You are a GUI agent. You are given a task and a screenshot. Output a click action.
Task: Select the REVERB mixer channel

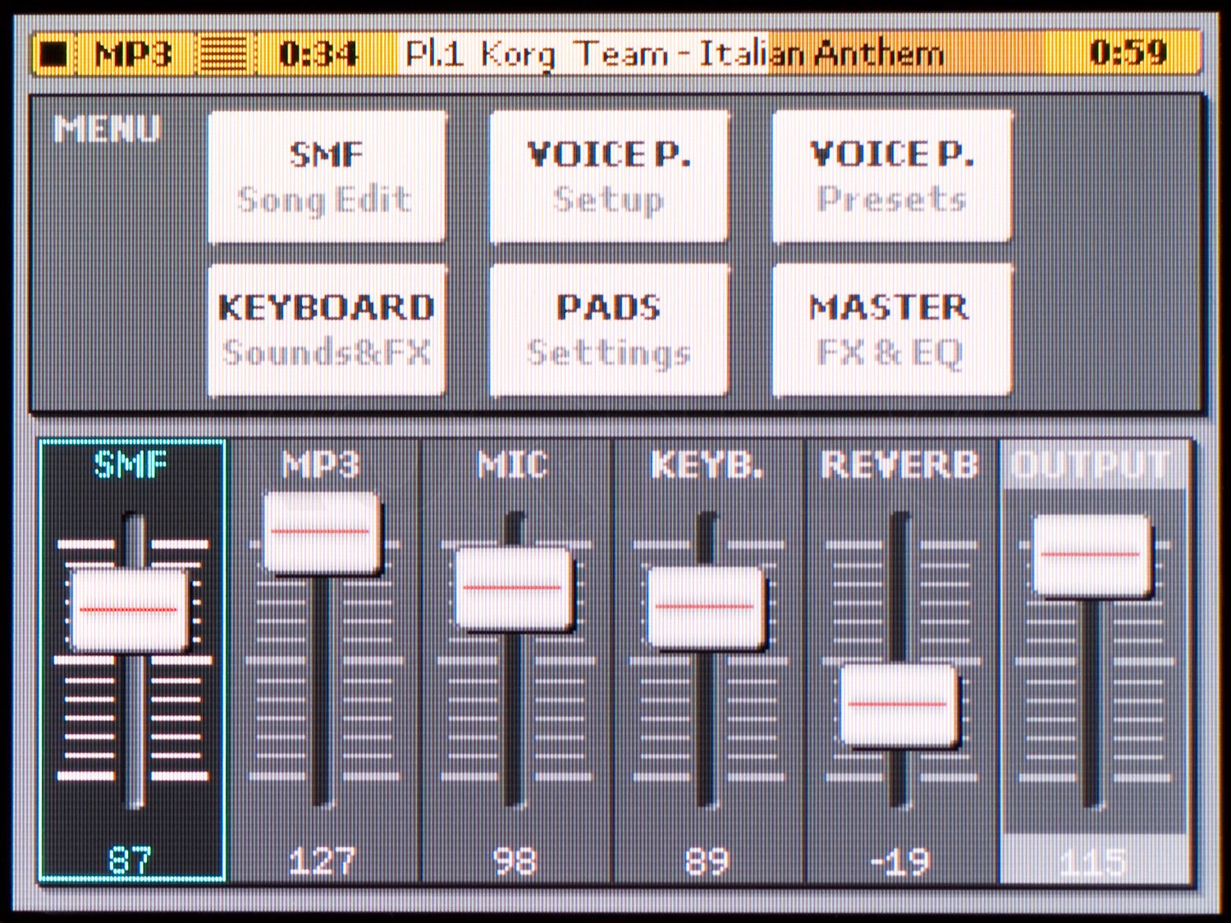(900, 465)
